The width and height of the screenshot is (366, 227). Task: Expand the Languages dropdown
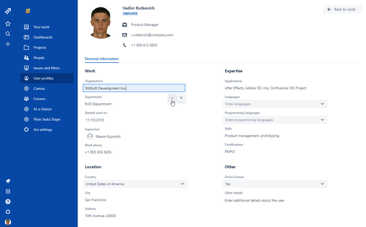point(322,104)
